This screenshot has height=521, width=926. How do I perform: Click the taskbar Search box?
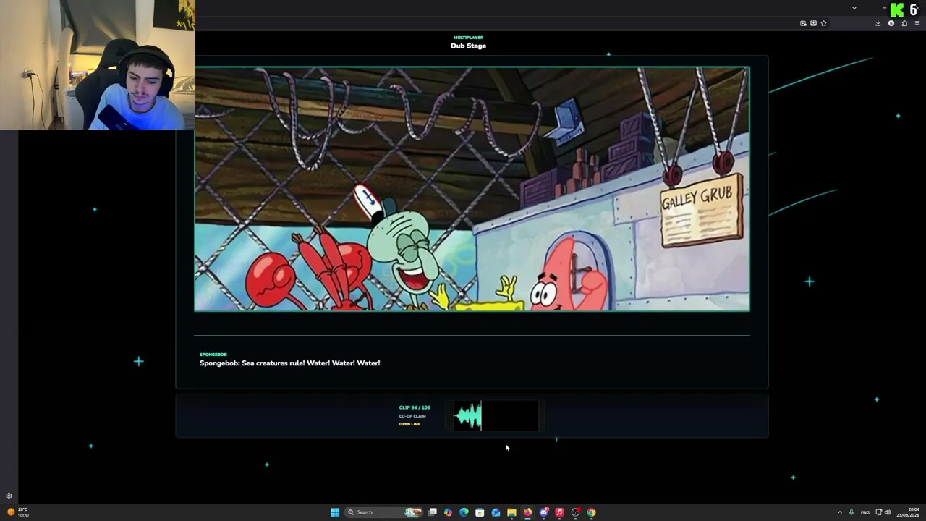(383, 512)
